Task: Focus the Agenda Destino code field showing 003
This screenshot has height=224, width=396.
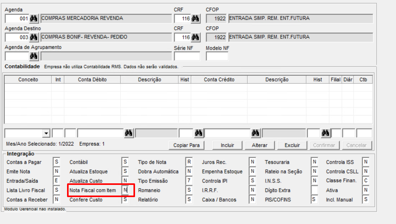Action: point(18,37)
